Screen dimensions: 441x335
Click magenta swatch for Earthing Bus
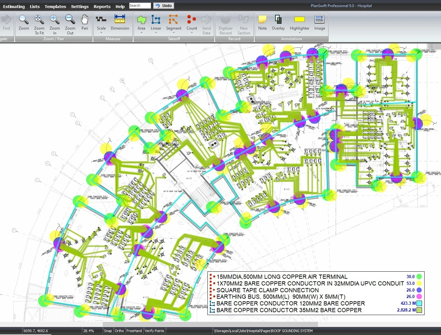point(419,296)
